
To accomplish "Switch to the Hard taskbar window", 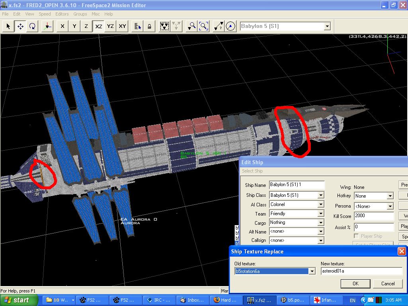I will tap(226, 300).
